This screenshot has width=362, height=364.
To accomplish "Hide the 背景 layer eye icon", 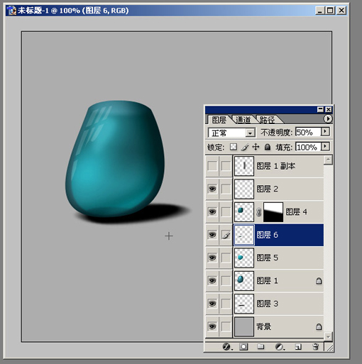I will click(212, 326).
